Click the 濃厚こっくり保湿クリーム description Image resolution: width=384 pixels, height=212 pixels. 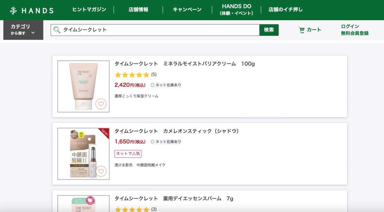pos(136,96)
